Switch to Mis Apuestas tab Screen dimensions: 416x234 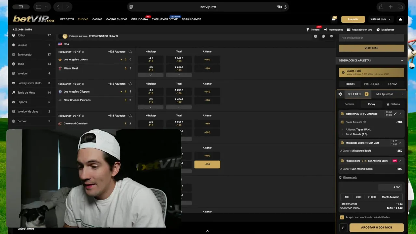[x=385, y=94]
